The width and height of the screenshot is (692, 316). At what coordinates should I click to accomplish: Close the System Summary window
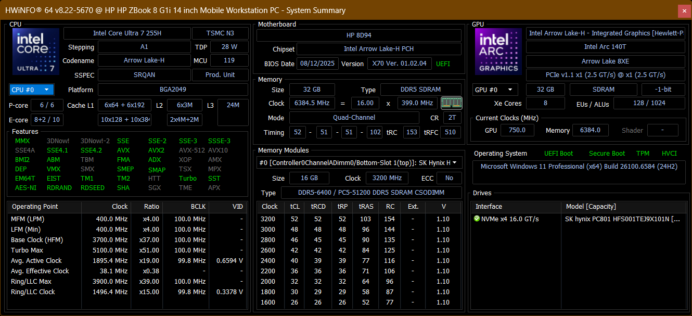[683, 10]
